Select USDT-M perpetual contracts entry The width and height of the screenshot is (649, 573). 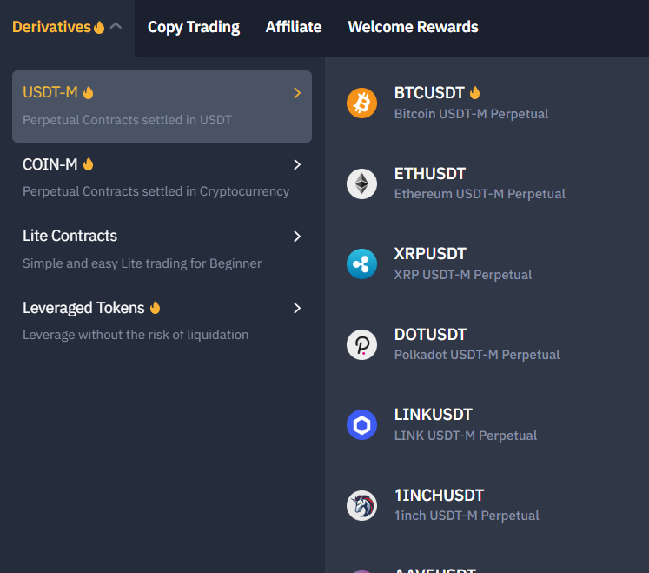click(162, 106)
